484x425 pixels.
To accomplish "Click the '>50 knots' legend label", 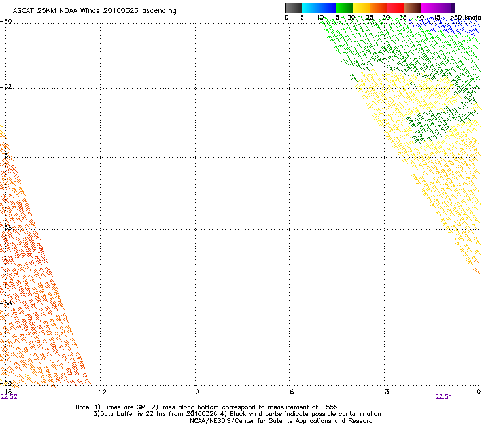I will pyautogui.click(x=465, y=18).
